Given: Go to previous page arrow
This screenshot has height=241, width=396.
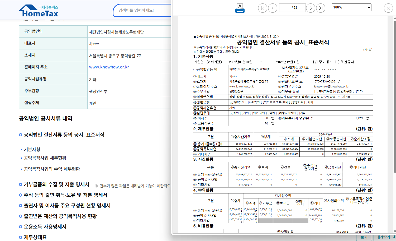Looking at the screenshot, I should (x=273, y=8).
